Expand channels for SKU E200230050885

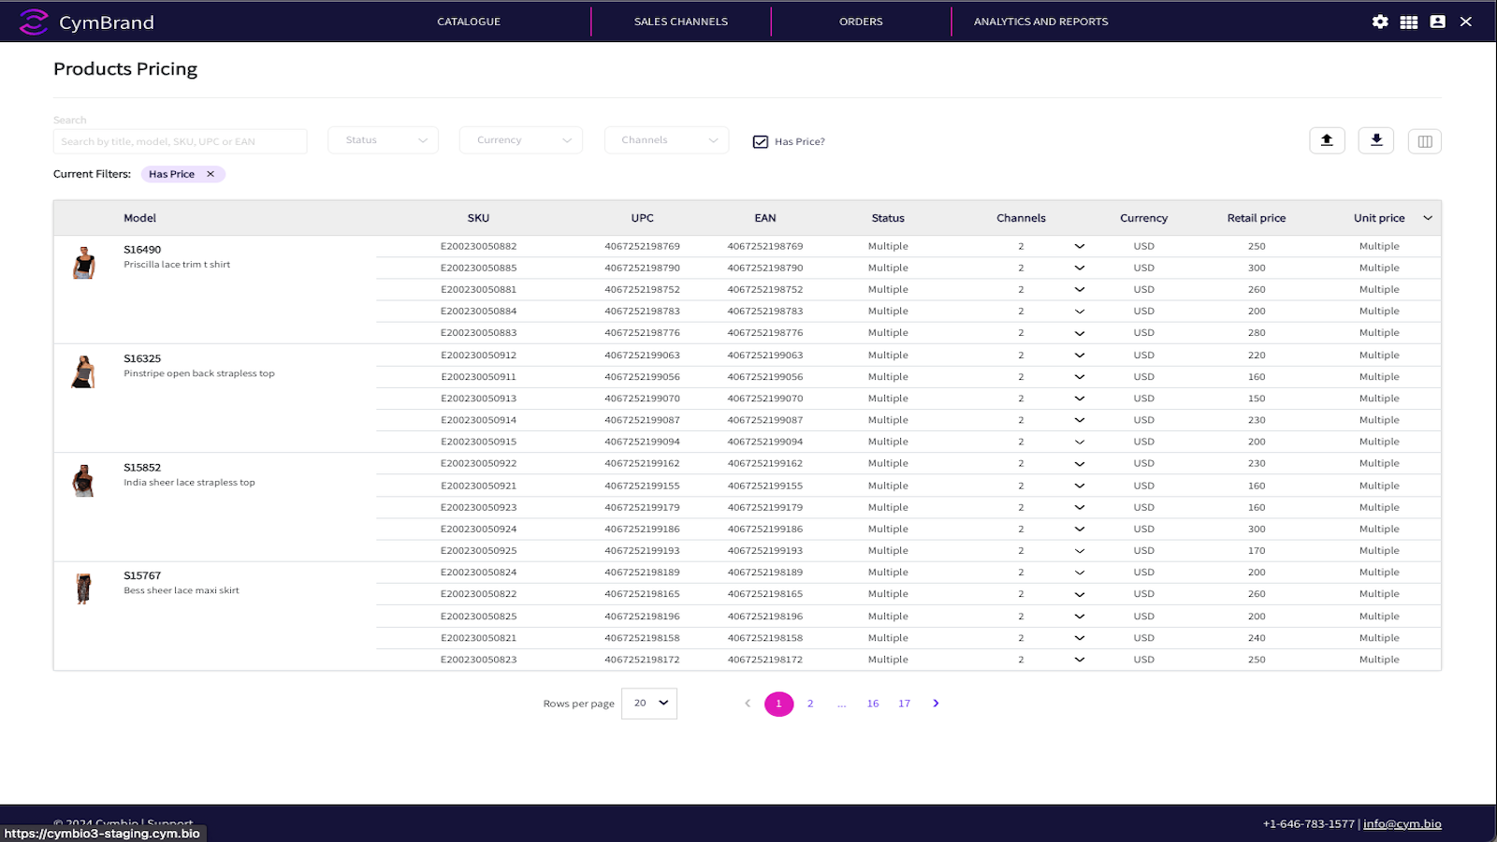pos(1080,269)
